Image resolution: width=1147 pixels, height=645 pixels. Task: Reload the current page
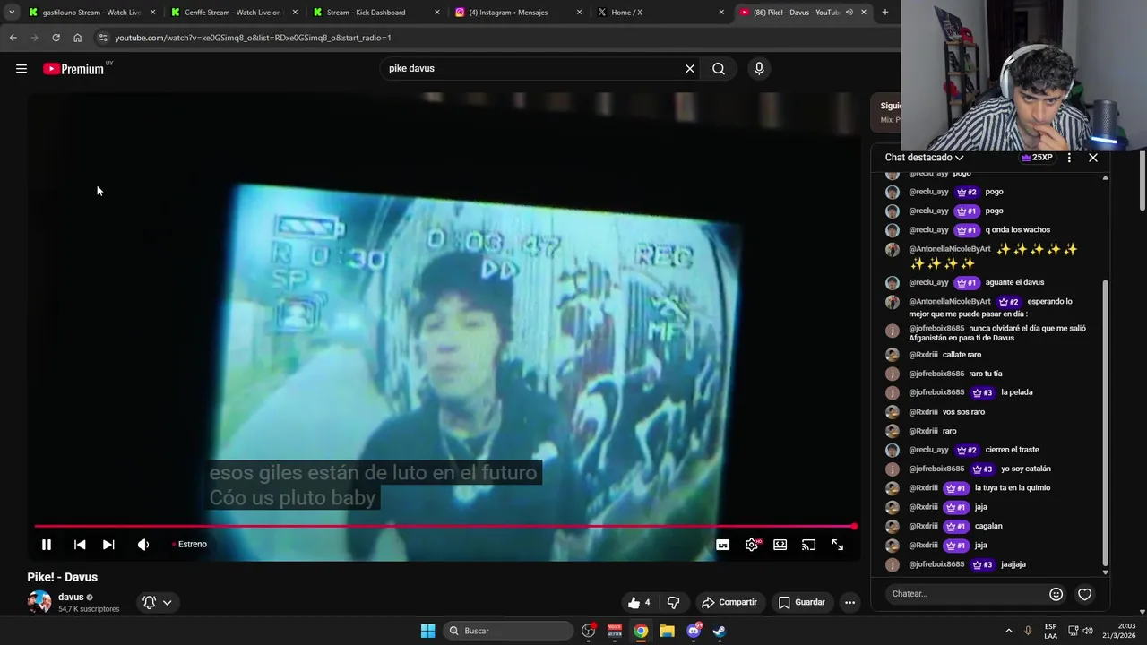click(56, 38)
